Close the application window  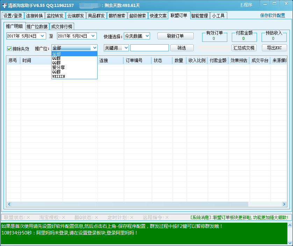tap(286, 4)
